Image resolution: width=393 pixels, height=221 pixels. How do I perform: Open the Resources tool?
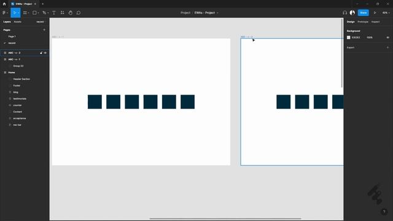tap(62, 13)
